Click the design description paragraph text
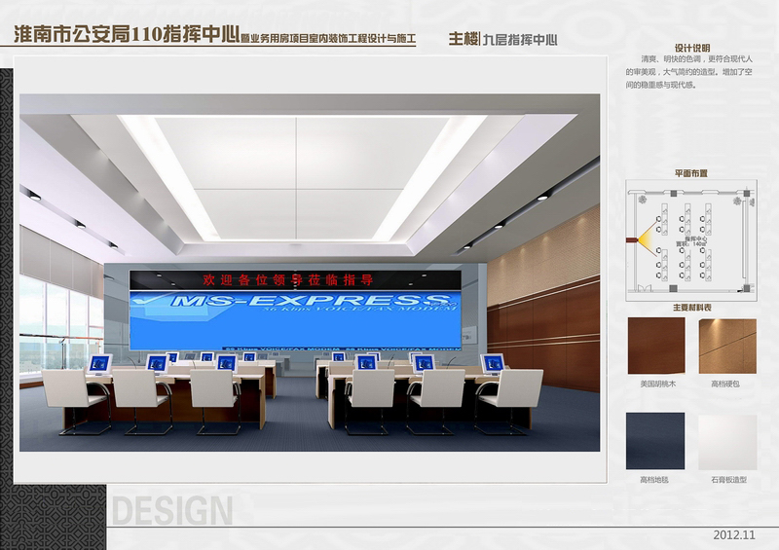This screenshot has height=550, width=779. tap(690, 72)
